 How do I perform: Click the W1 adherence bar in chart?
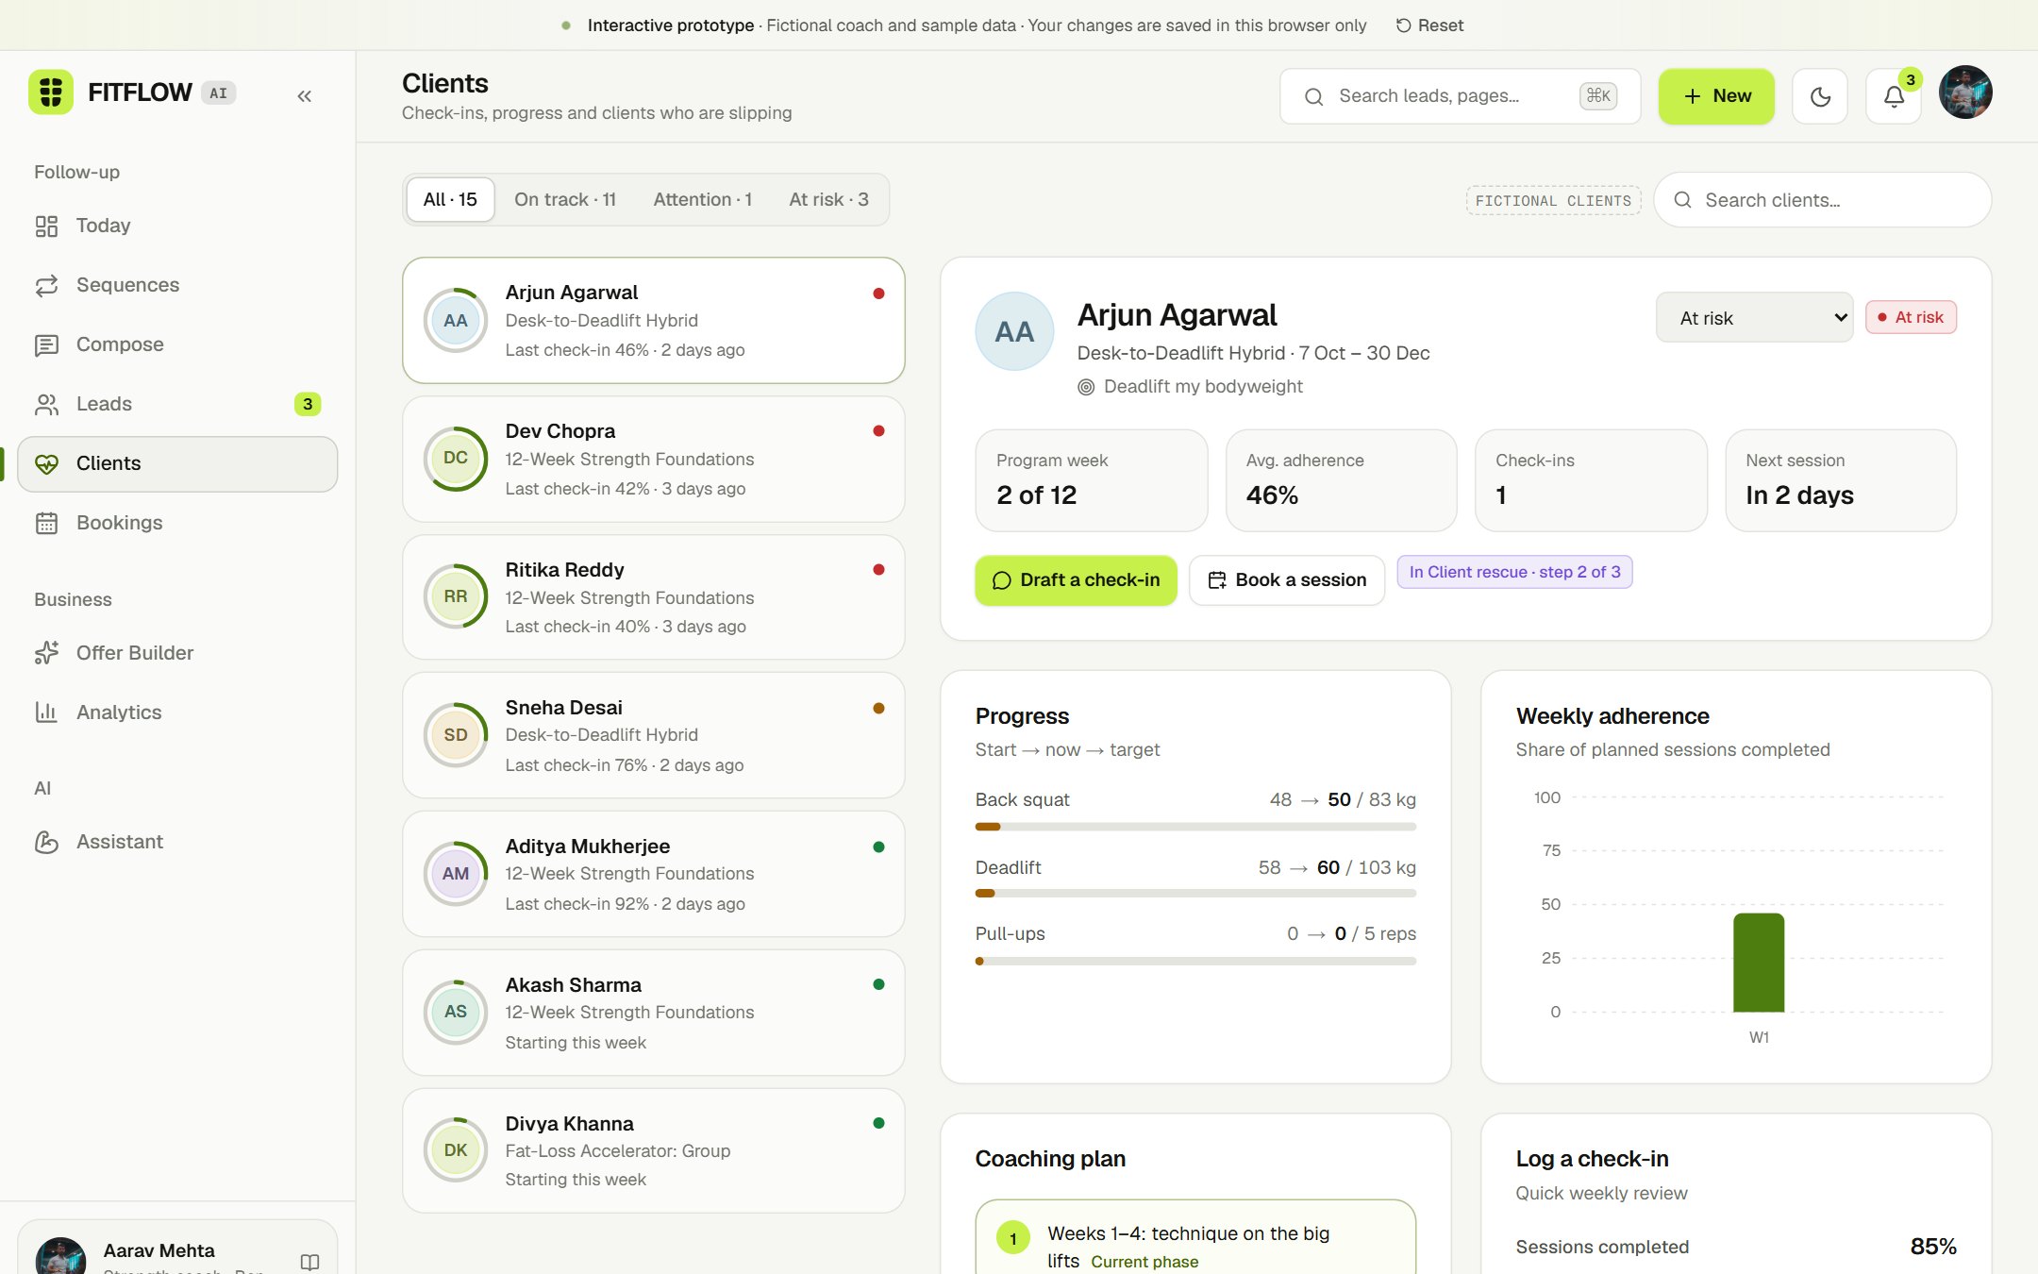pos(1759,963)
